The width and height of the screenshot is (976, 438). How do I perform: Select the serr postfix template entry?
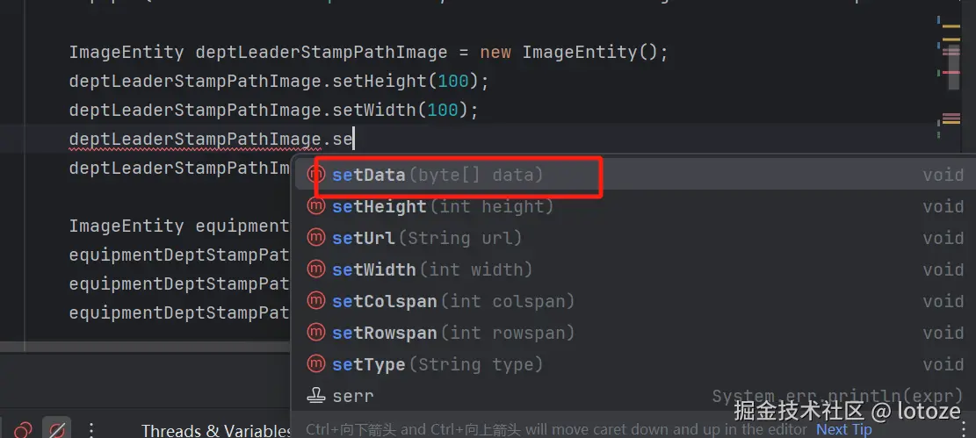pyautogui.click(x=352, y=396)
